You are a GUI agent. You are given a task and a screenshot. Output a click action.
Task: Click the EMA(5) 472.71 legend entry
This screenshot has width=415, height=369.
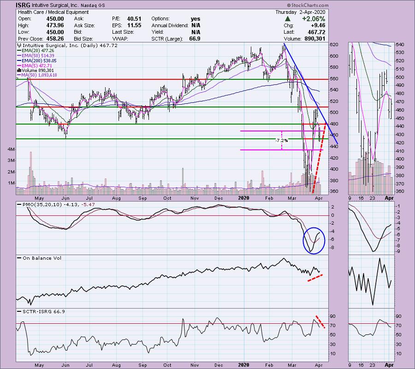(35, 65)
